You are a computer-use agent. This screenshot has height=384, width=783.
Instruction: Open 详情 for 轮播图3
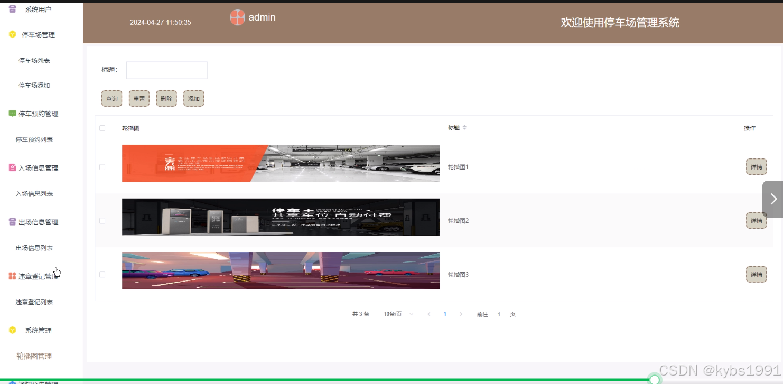[x=756, y=275]
